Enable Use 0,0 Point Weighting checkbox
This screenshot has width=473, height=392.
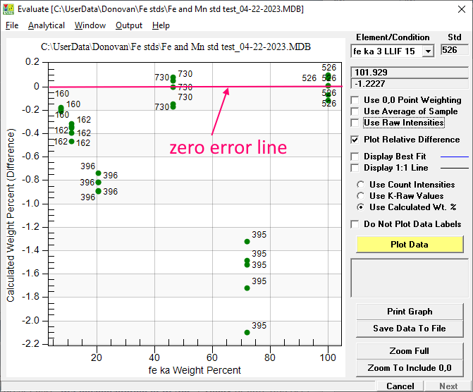click(355, 100)
